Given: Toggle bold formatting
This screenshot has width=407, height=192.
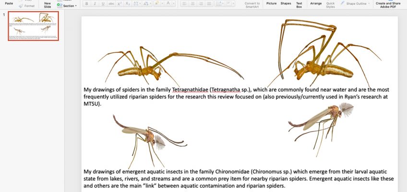Looking at the screenshot, I should tap(86, 4).
